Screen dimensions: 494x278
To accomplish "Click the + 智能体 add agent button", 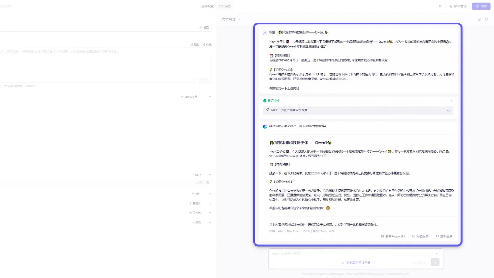I will (195, 203).
